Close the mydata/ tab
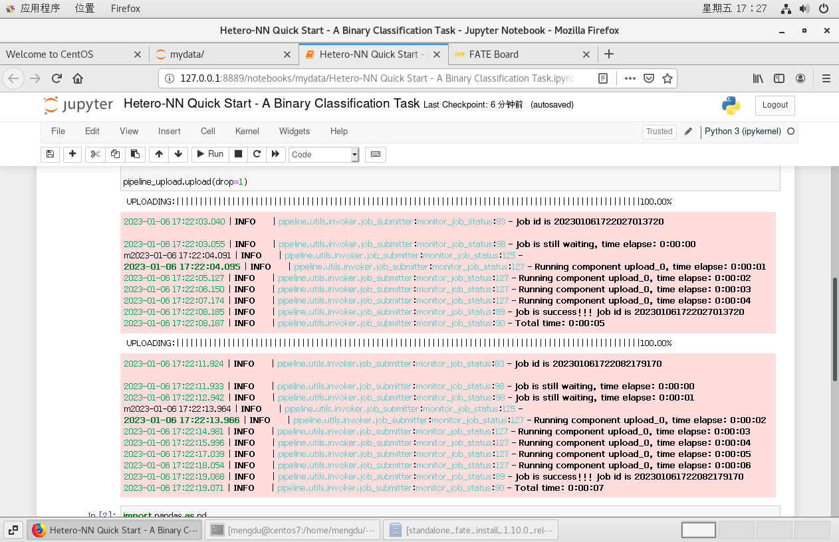839x542 pixels. [287, 54]
